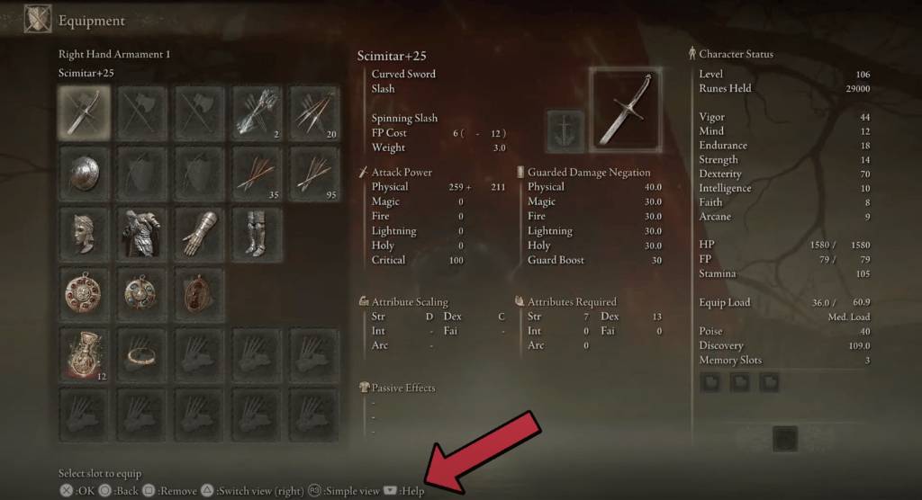Click the first memory slot icon
This screenshot has width=922, height=500.
(711, 382)
